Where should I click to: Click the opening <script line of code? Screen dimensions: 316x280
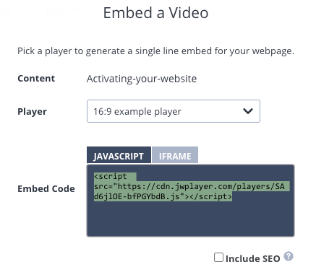click(x=111, y=176)
